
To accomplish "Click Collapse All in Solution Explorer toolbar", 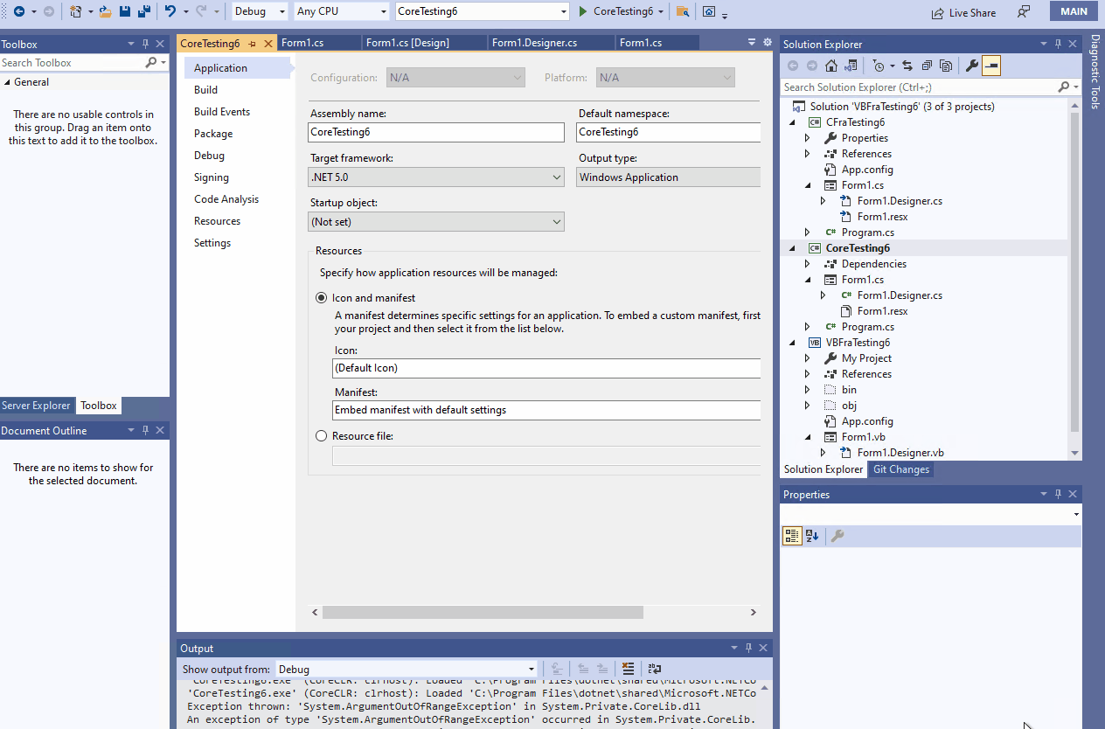I will coord(927,65).
